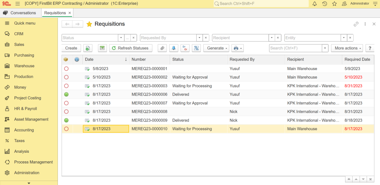Click status circle for MEREQ23-0000008
380x185 pixels.
click(x=66, y=112)
